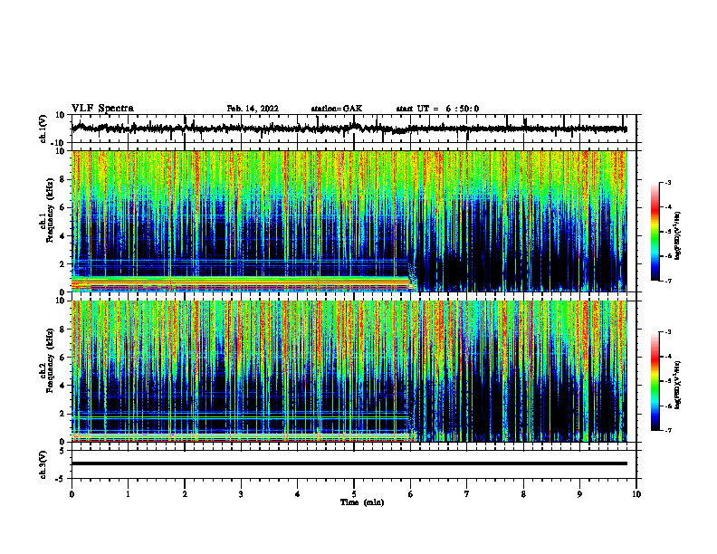This screenshot has width=717, height=554.
Task: Click the time axis tick label "4"
Action: coord(298,494)
